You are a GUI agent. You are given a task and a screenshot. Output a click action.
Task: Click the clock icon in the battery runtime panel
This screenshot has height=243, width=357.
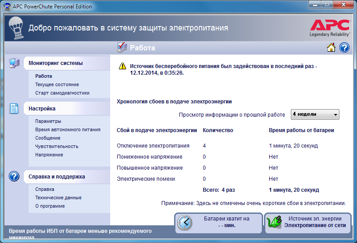tap(185, 223)
